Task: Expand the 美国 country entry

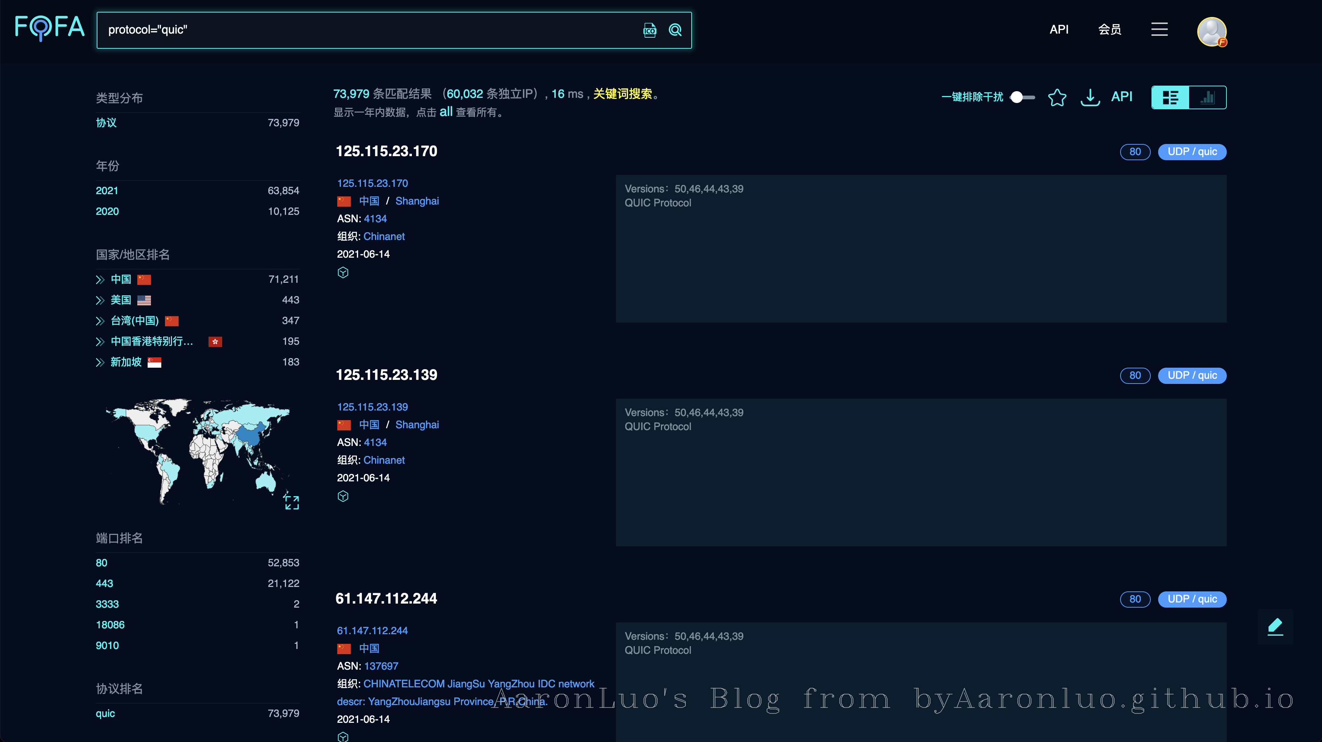Action: (x=100, y=300)
